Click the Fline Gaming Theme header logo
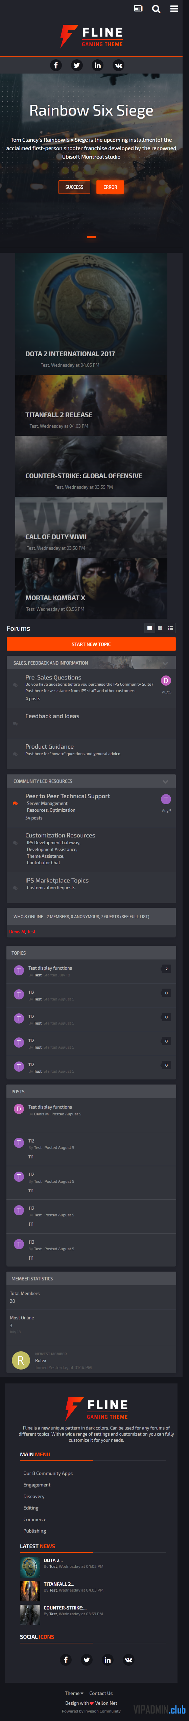This screenshot has width=189, height=1721. pos(91,36)
